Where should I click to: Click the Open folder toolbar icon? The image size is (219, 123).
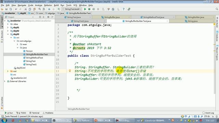[2, 9]
